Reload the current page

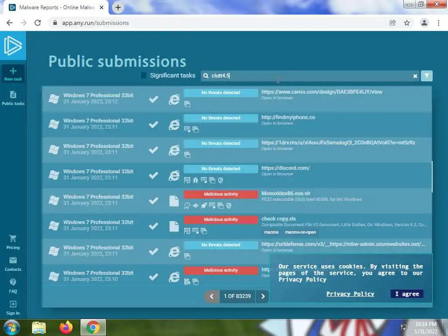pyautogui.click(x=38, y=23)
